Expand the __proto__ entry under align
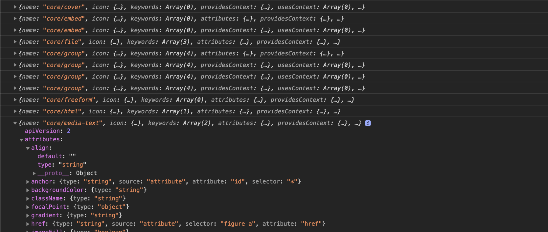This screenshot has height=232, width=548. coord(34,173)
